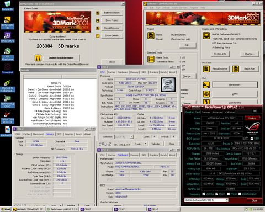Click the Bus Interface question mark in GPU-Z
This screenshot has height=212, width=265.
(x=260, y=148)
